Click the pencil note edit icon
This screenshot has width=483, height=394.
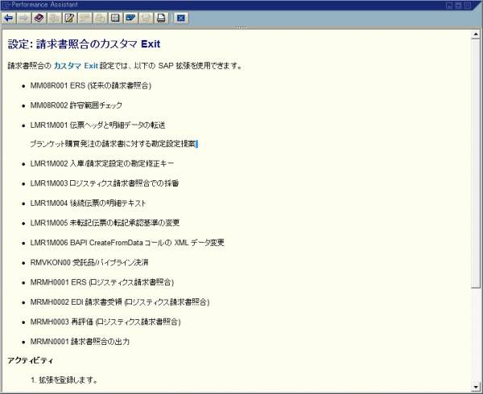coord(69,18)
